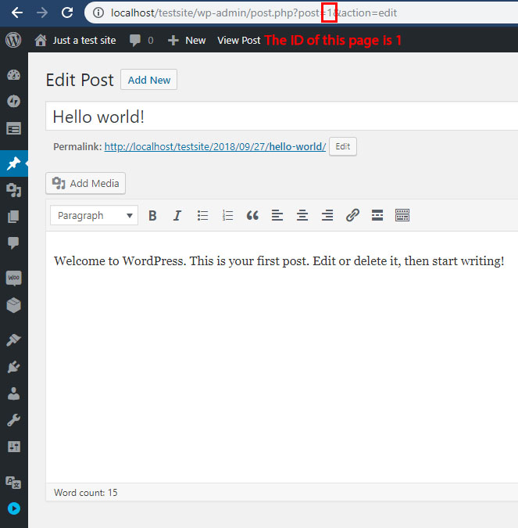Image resolution: width=518 pixels, height=528 pixels.
Task: Toggle Bold formatting
Action: click(x=152, y=215)
